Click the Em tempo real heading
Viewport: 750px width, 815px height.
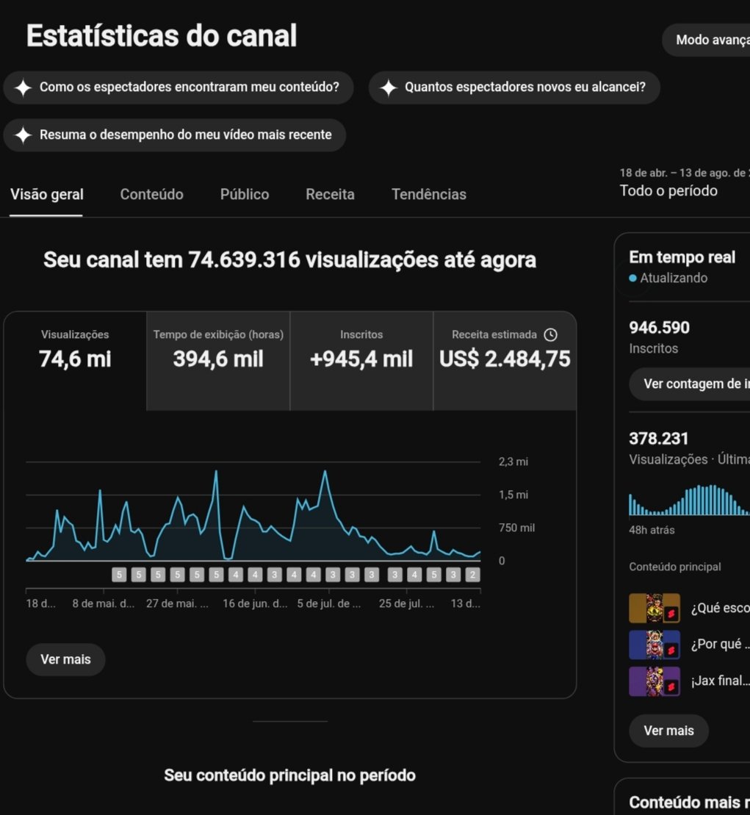coord(682,257)
